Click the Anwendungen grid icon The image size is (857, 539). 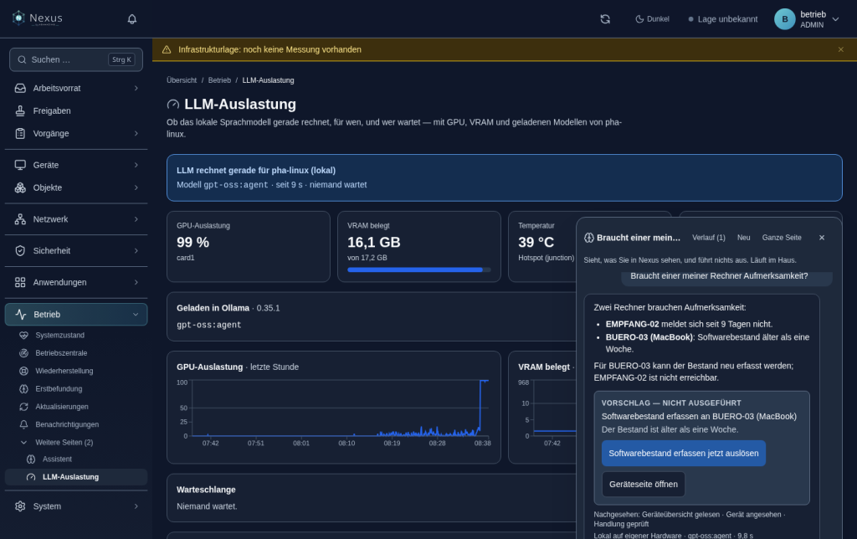[x=20, y=283]
